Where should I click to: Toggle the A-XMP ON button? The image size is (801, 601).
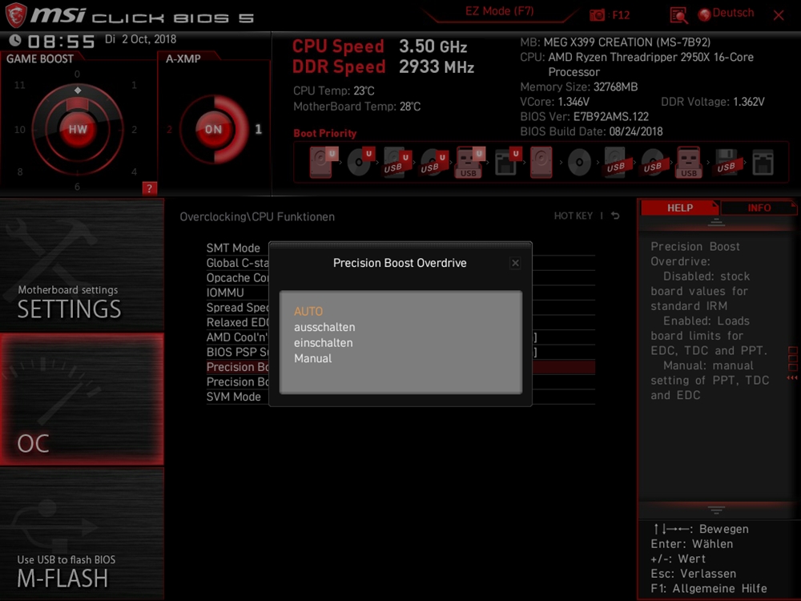click(x=214, y=129)
